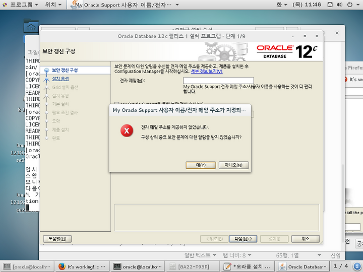The image size is (363, 272).
Task: Click the notification counter icon in taskbar
Action: 357,266
